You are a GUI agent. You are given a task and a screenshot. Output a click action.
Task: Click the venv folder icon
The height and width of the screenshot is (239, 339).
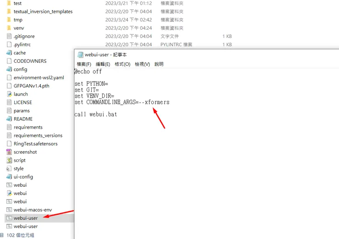tap(9, 28)
